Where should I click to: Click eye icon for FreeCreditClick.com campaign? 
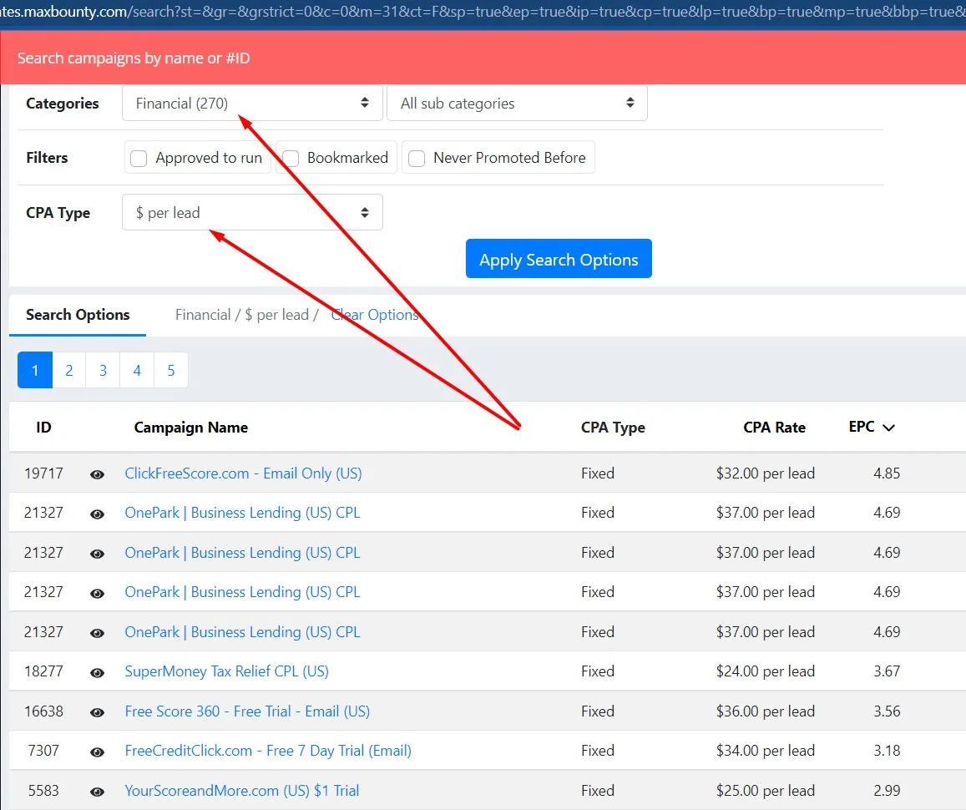click(97, 752)
